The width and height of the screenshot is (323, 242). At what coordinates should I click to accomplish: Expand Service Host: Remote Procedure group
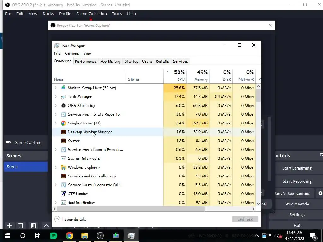[x=56, y=150]
